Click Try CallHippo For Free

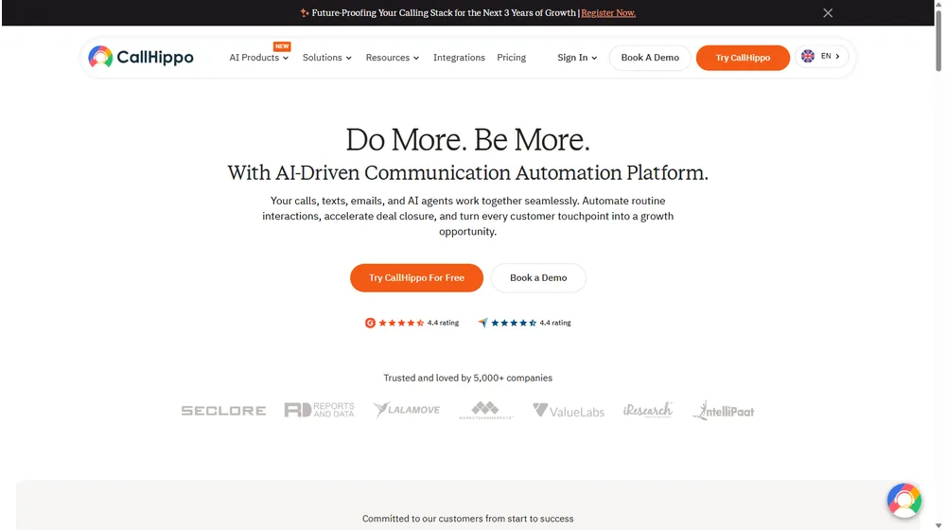click(416, 277)
